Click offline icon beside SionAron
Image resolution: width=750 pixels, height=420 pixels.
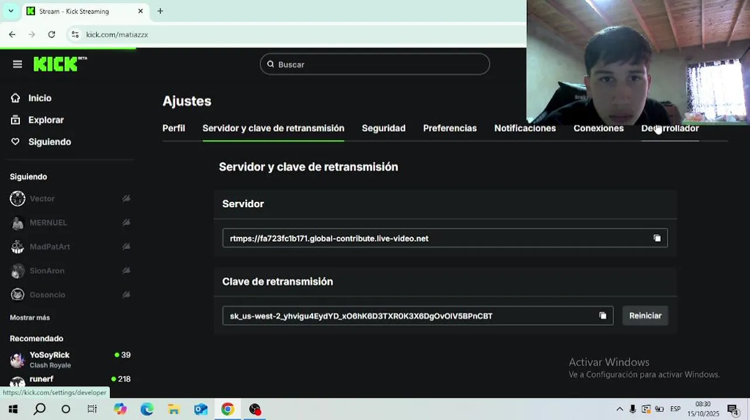[126, 271]
